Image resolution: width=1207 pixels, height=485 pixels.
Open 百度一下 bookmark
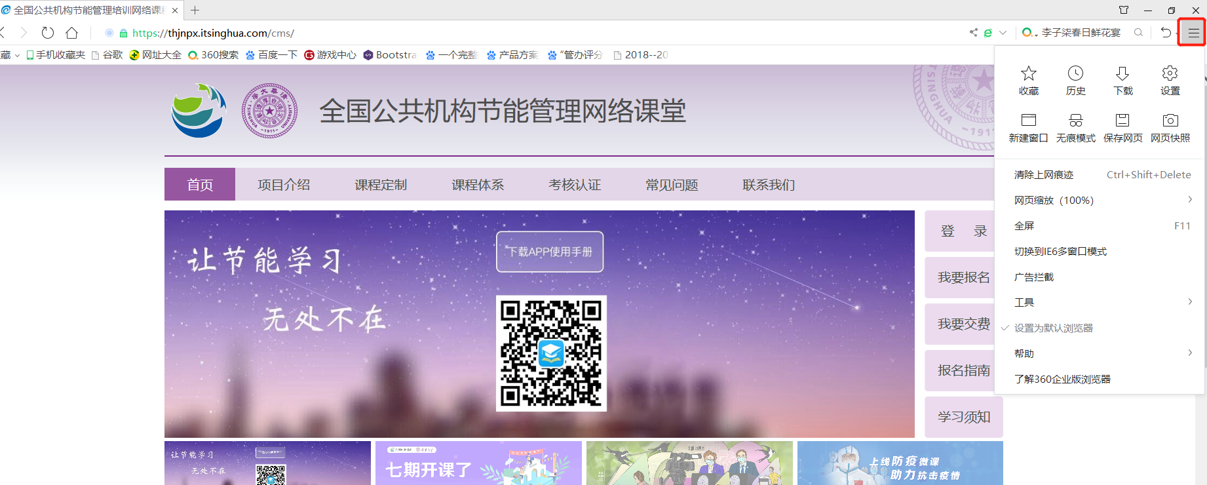(271, 55)
